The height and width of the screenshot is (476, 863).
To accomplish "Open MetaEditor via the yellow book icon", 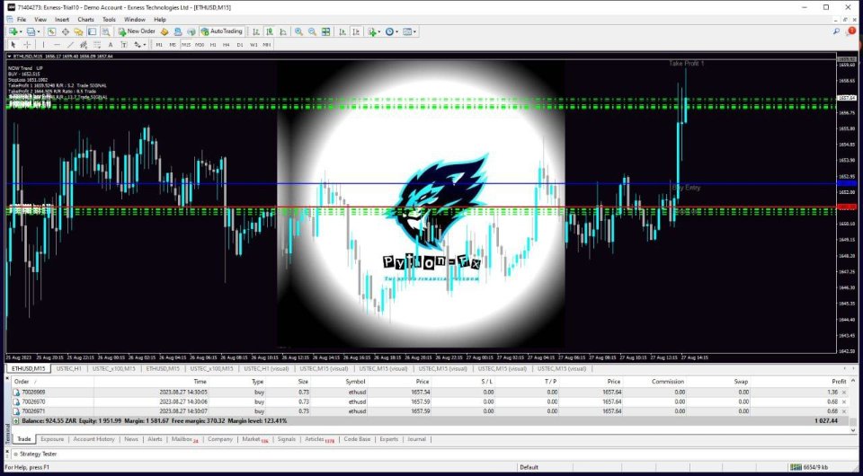I will click(165, 31).
